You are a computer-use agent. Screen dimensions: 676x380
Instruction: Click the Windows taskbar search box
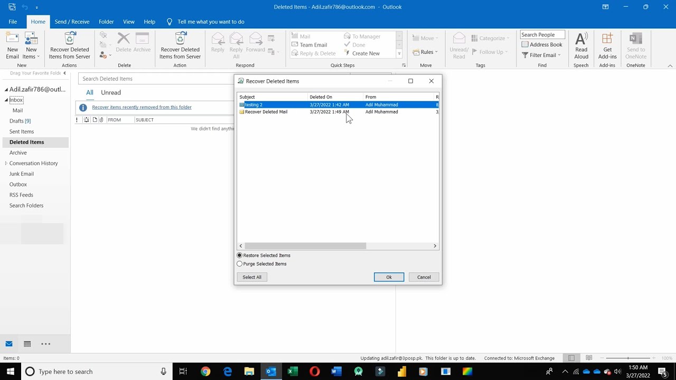98,372
